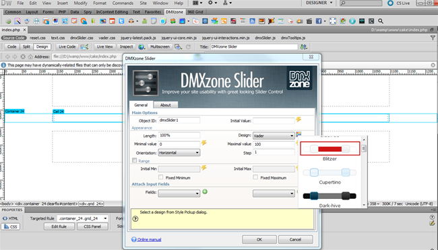Click the magnifier icon in DMXzone toolbar
The image size is (438, 250).
click(x=381, y=22)
